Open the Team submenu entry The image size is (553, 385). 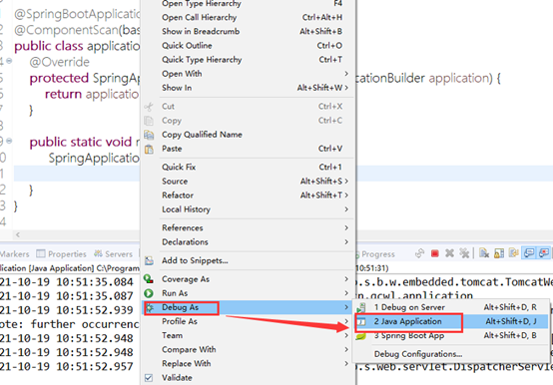pyautogui.click(x=248, y=335)
